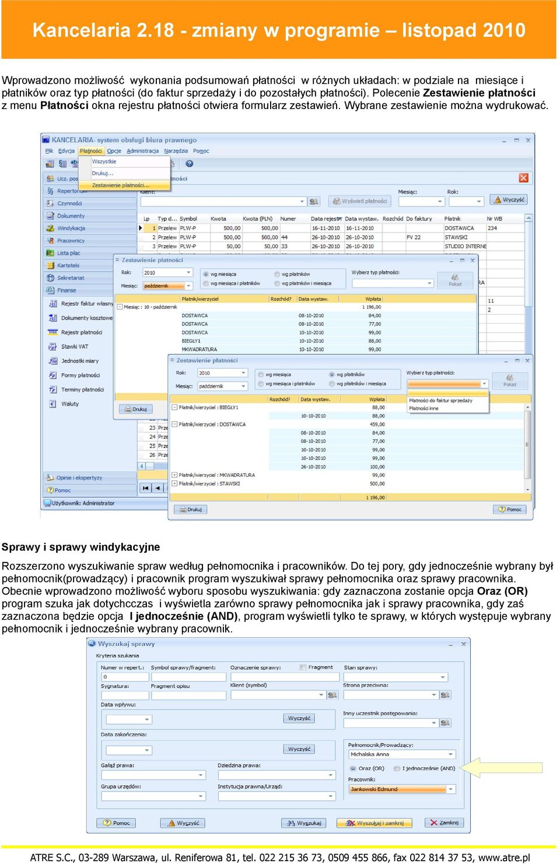Select Płatności inne option
The height and width of the screenshot is (864, 560).
447,409
